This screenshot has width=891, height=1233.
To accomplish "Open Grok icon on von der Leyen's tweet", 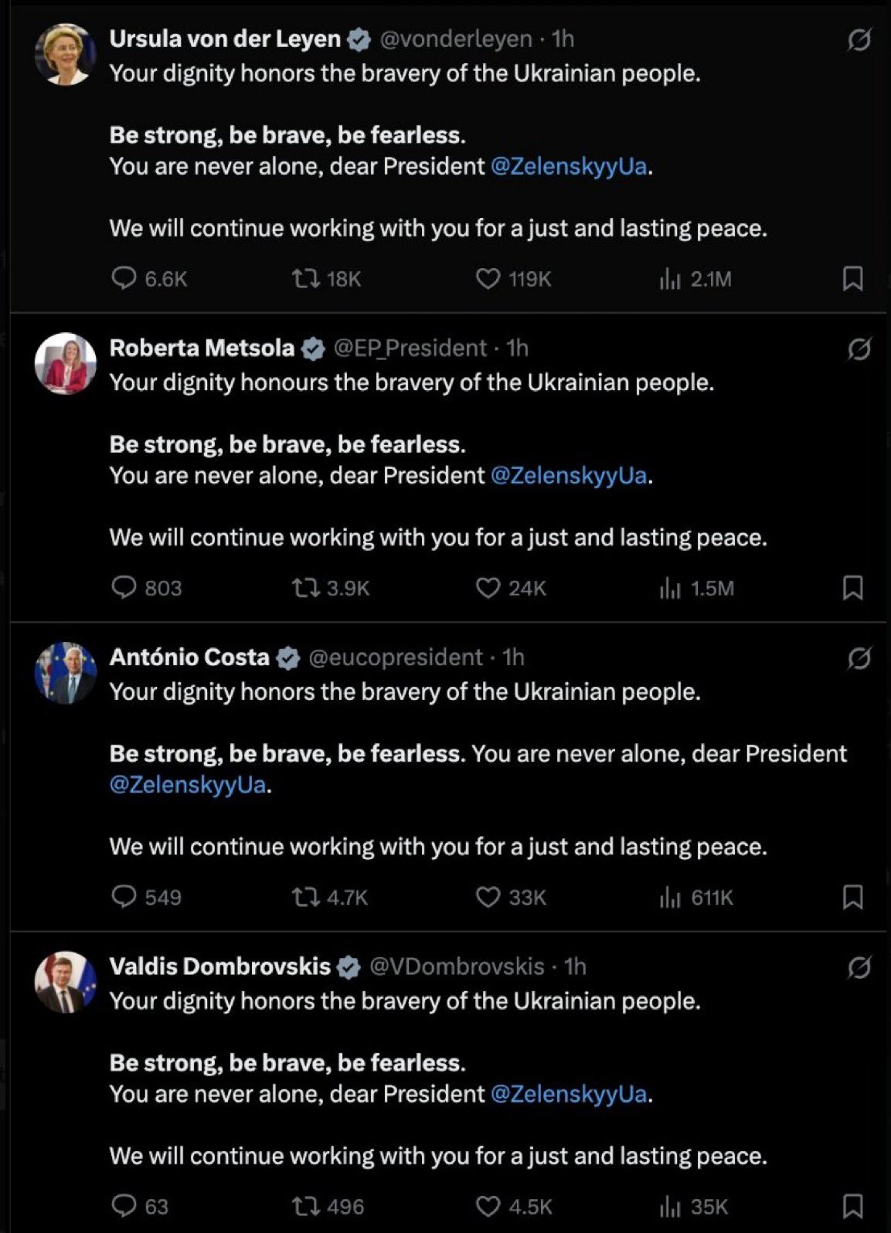I will click(x=859, y=39).
